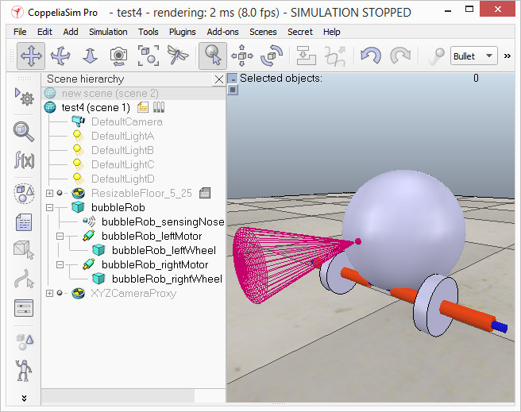
Task: Select DefaultLightC in the hierarchy
Action: click(122, 164)
